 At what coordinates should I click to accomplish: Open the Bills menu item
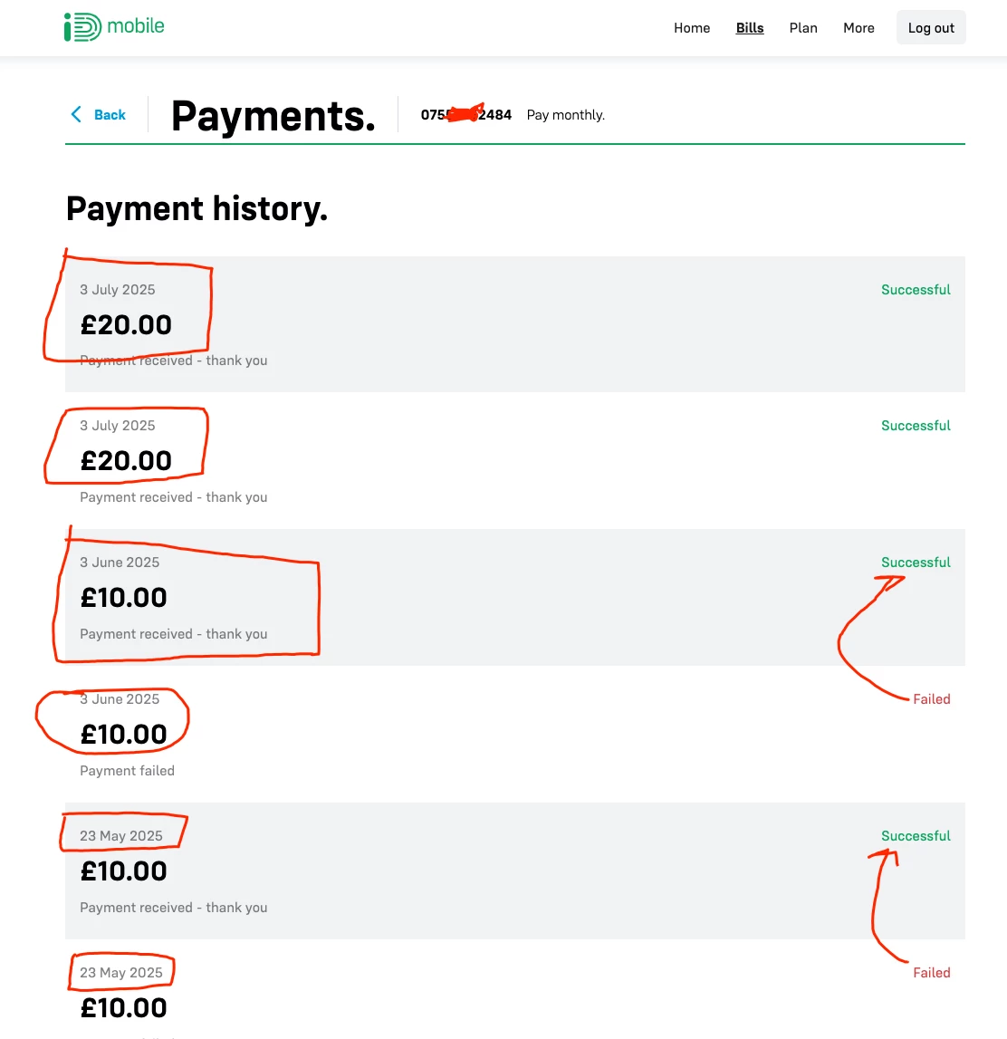[750, 28]
